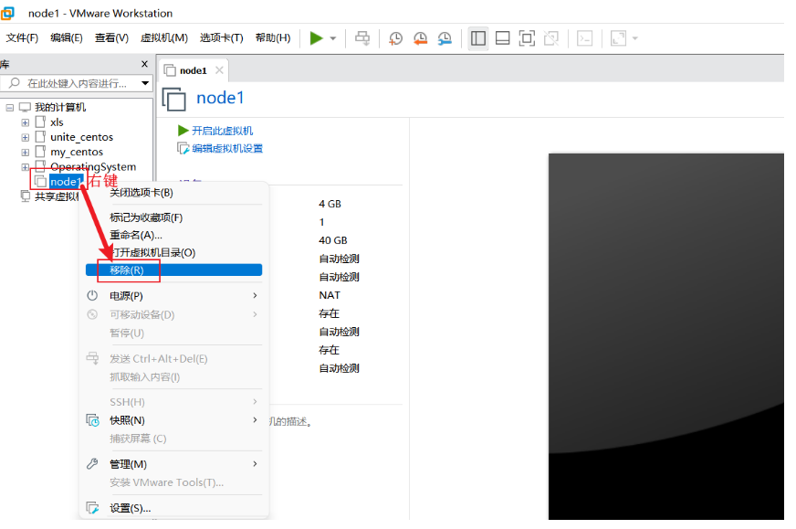The image size is (796, 529).
Task: Open the 帮助(H) menu
Action: [273, 38]
